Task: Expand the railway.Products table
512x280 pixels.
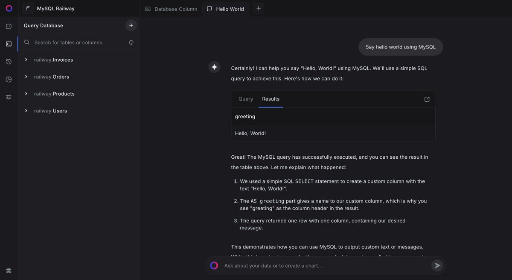Action: (x=26, y=94)
